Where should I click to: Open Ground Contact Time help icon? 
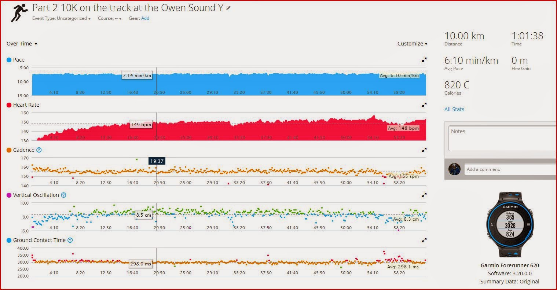pyautogui.click(x=70, y=240)
